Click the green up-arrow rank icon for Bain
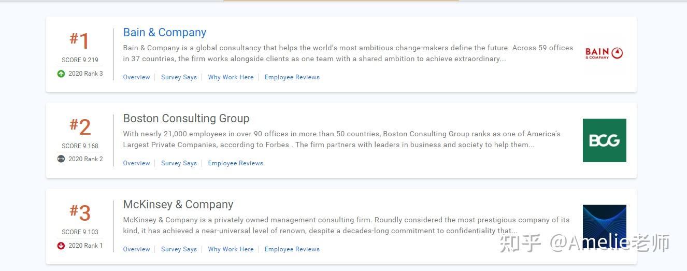The width and height of the screenshot is (687, 271). pos(61,74)
